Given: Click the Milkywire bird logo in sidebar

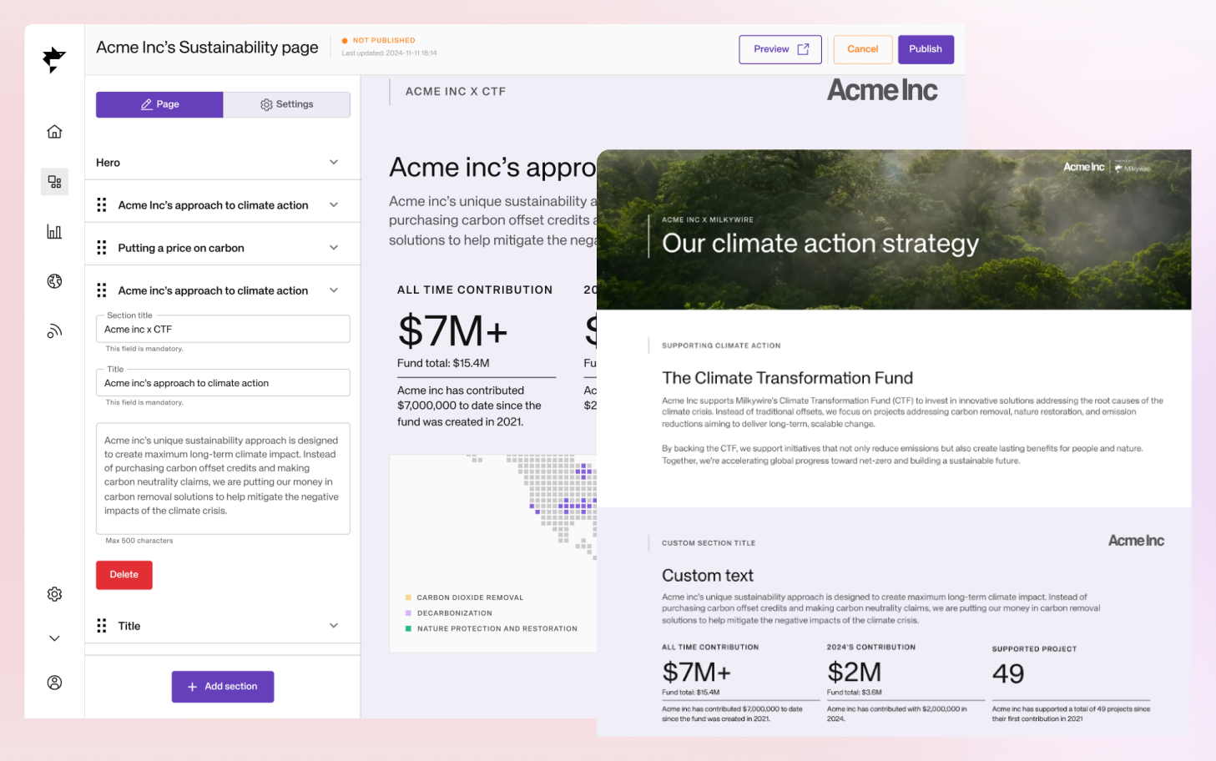Looking at the screenshot, I should pyautogui.click(x=54, y=59).
